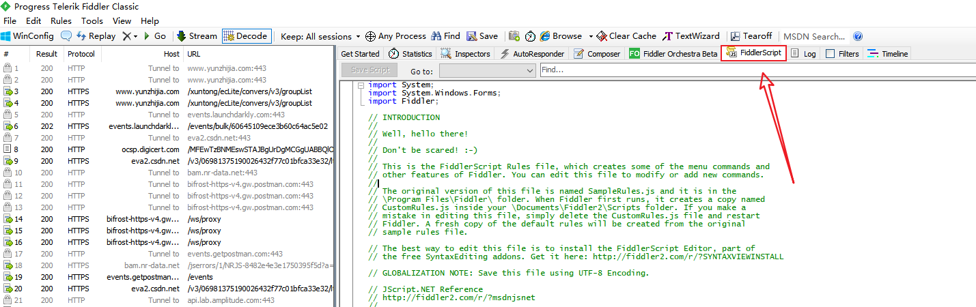Viewport: 976px width, 307px height.
Task: Click the camera screenshot icon
Action: click(514, 36)
